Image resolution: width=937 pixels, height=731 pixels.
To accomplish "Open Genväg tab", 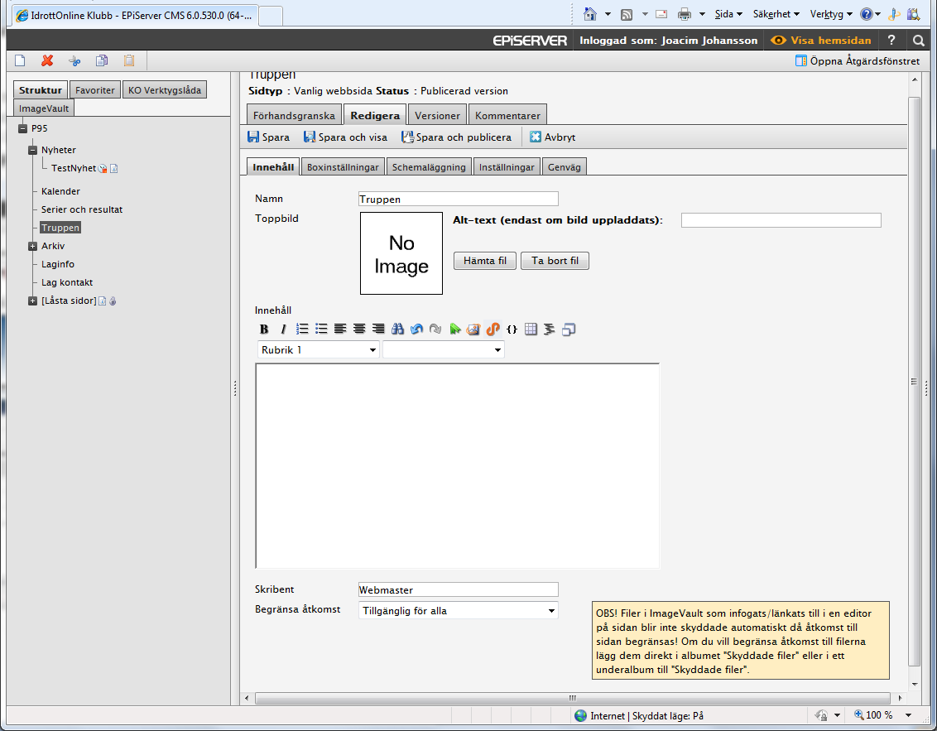I will click(x=565, y=166).
